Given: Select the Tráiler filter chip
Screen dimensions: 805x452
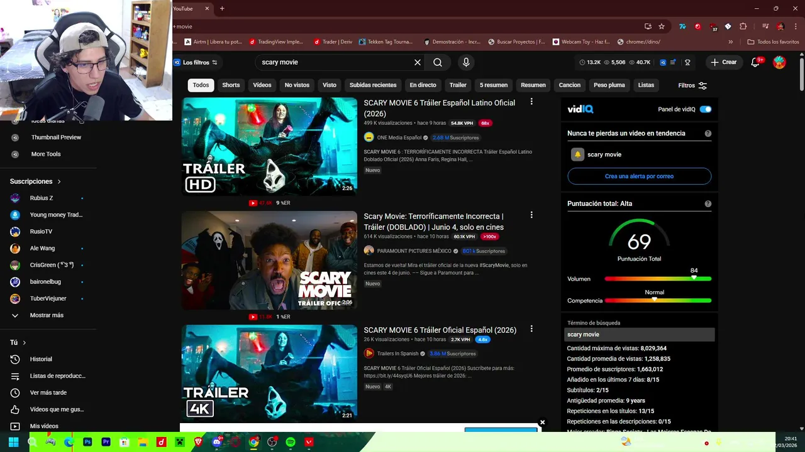Looking at the screenshot, I should (x=458, y=85).
